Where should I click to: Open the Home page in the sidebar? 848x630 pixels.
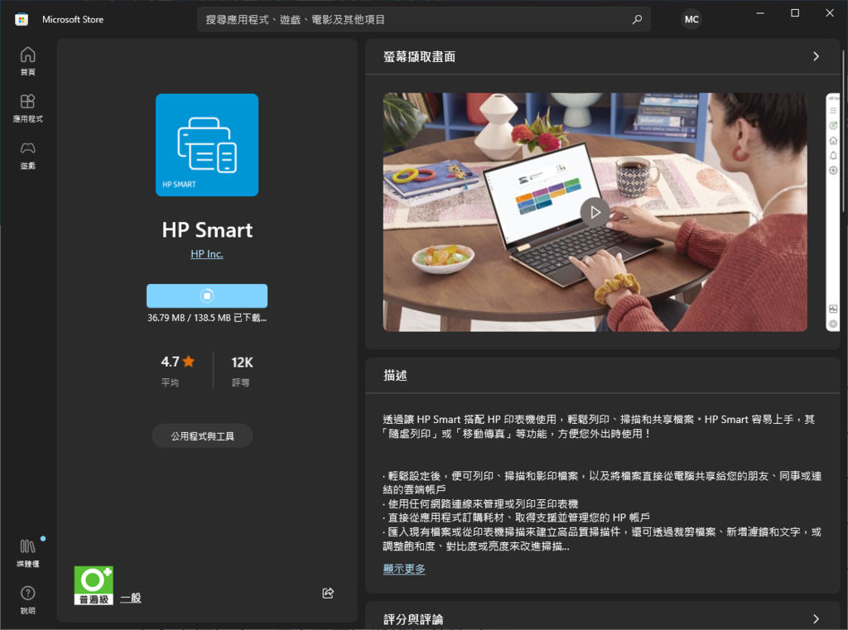click(27, 61)
